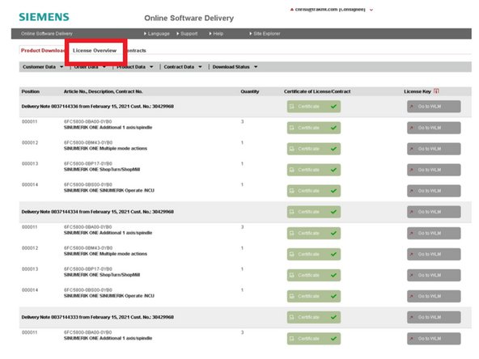Click Delivery Note 0037144333 header text
The image size is (479, 359).
(97, 318)
